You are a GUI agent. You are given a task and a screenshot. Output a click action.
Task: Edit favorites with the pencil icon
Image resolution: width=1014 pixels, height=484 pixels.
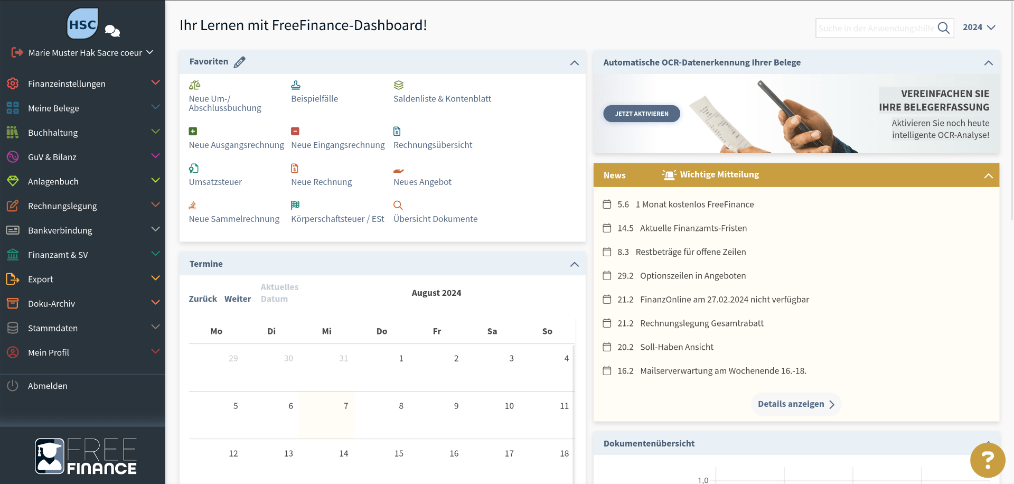(240, 62)
